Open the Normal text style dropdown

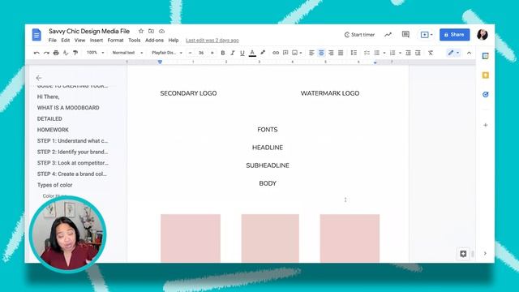click(x=127, y=53)
